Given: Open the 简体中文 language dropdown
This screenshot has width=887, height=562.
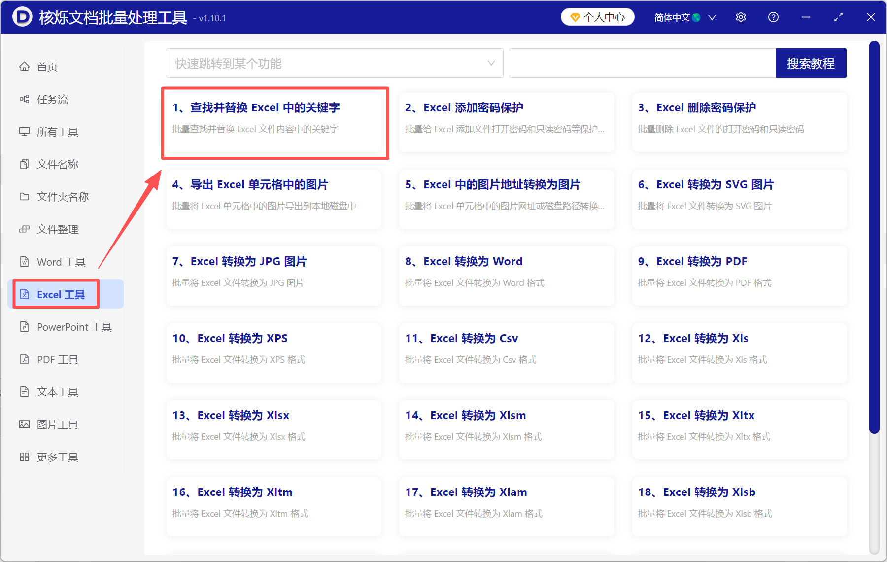Looking at the screenshot, I should 682,17.
